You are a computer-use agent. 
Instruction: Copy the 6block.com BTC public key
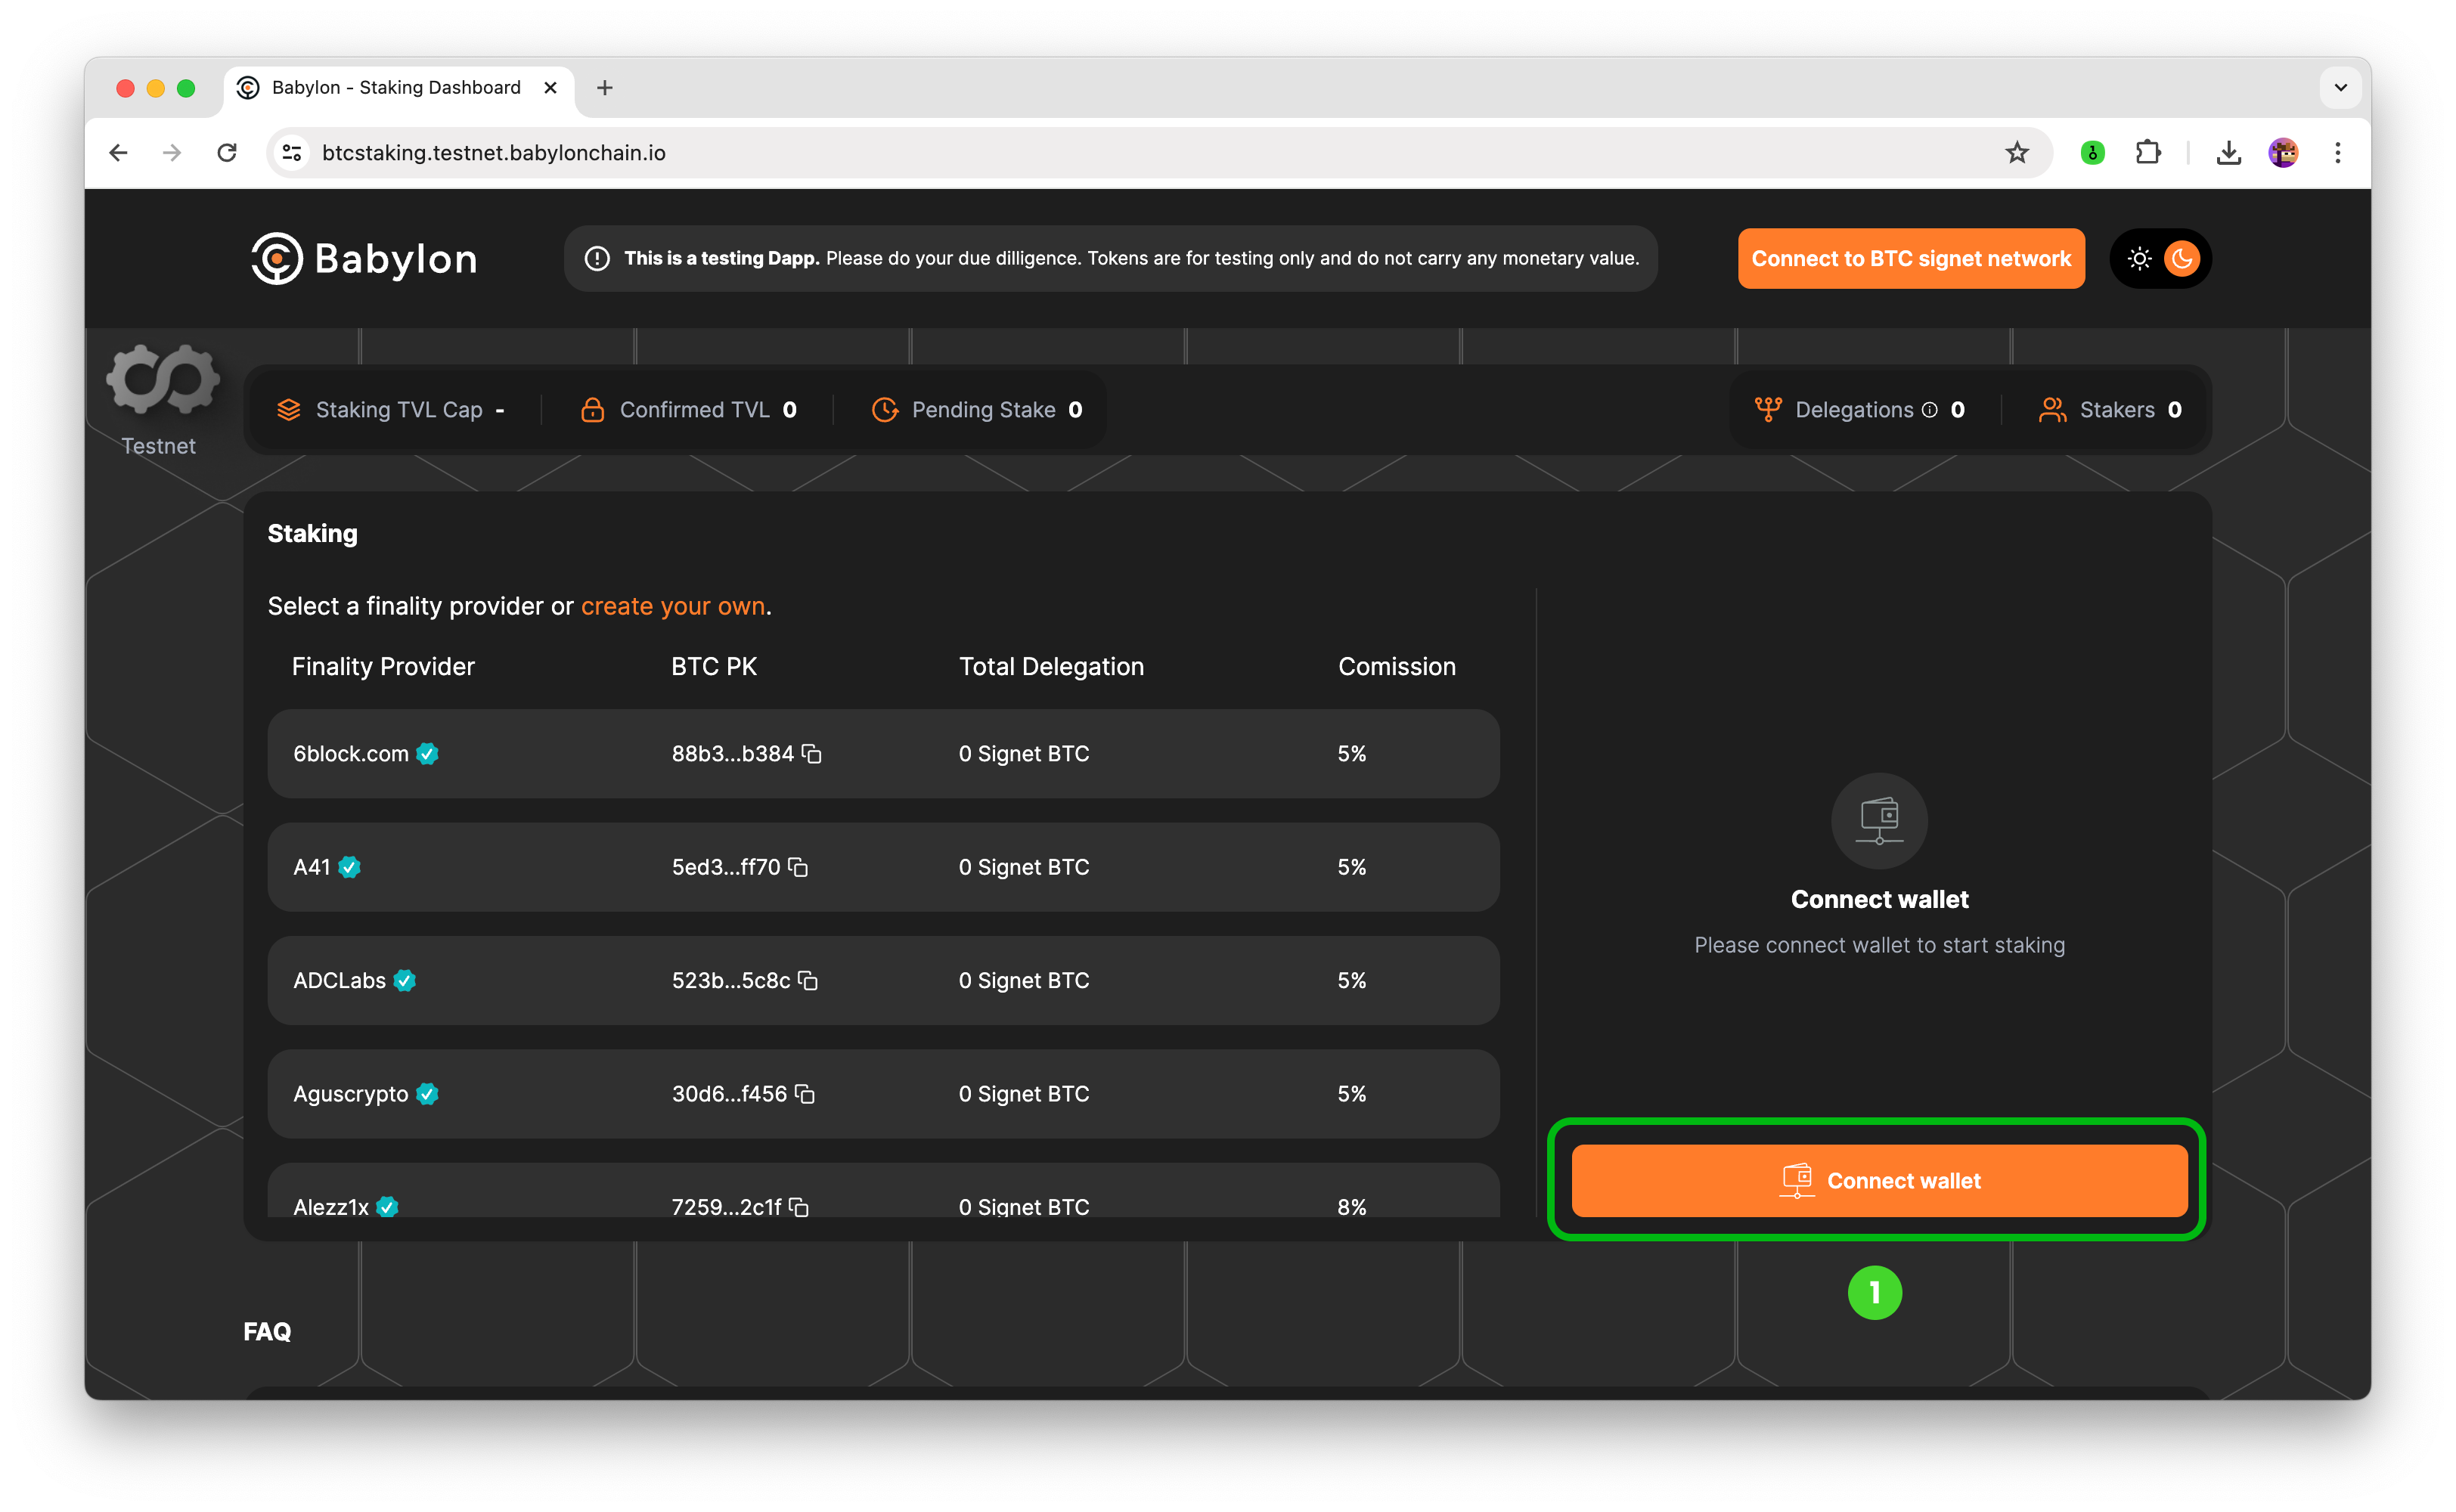coord(812,754)
